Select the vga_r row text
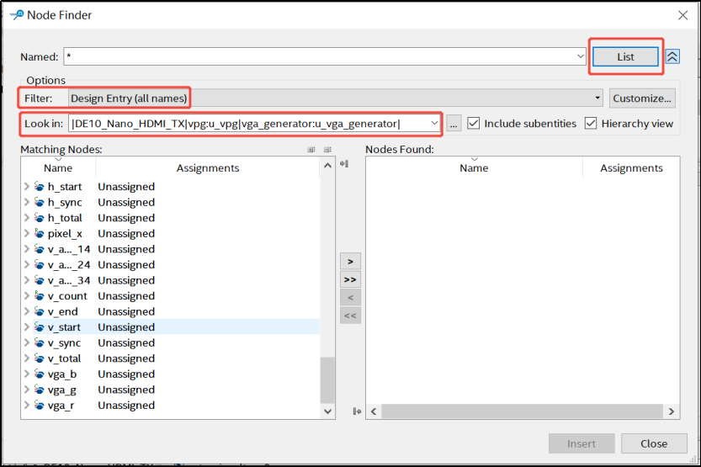This screenshot has height=467, width=701. click(x=61, y=406)
